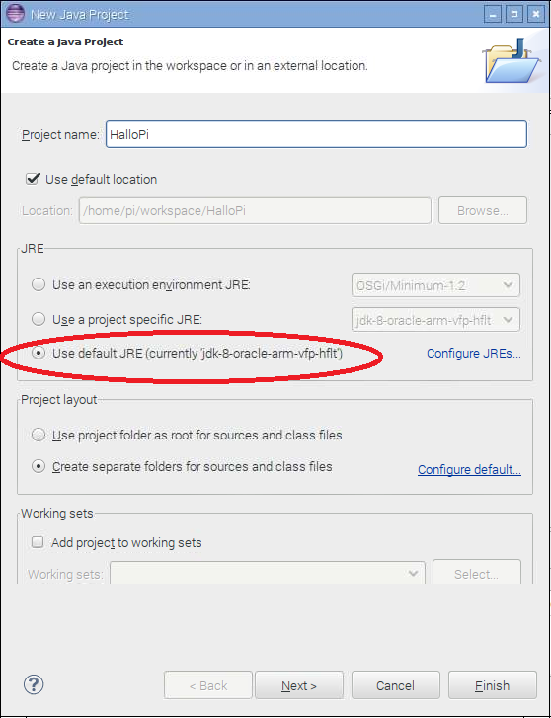This screenshot has height=718, width=551.
Task: Maximize the New Java Project dialog
Action: click(x=514, y=14)
